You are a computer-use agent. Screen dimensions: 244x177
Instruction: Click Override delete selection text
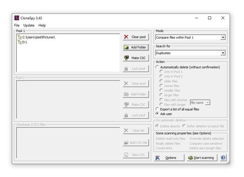click(207, 139)
